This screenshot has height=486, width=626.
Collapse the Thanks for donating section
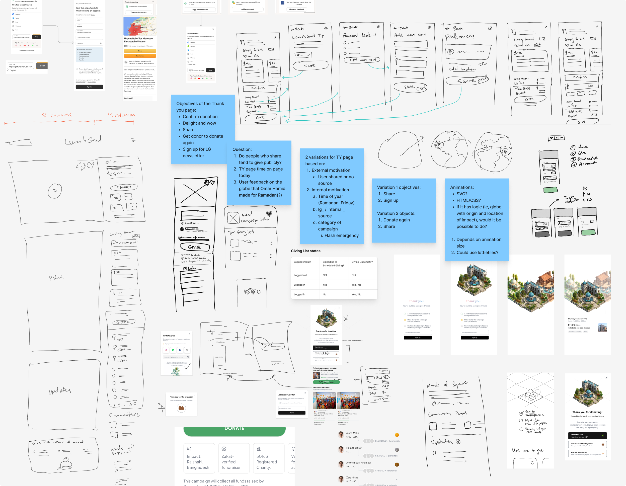tap(153, 2)
